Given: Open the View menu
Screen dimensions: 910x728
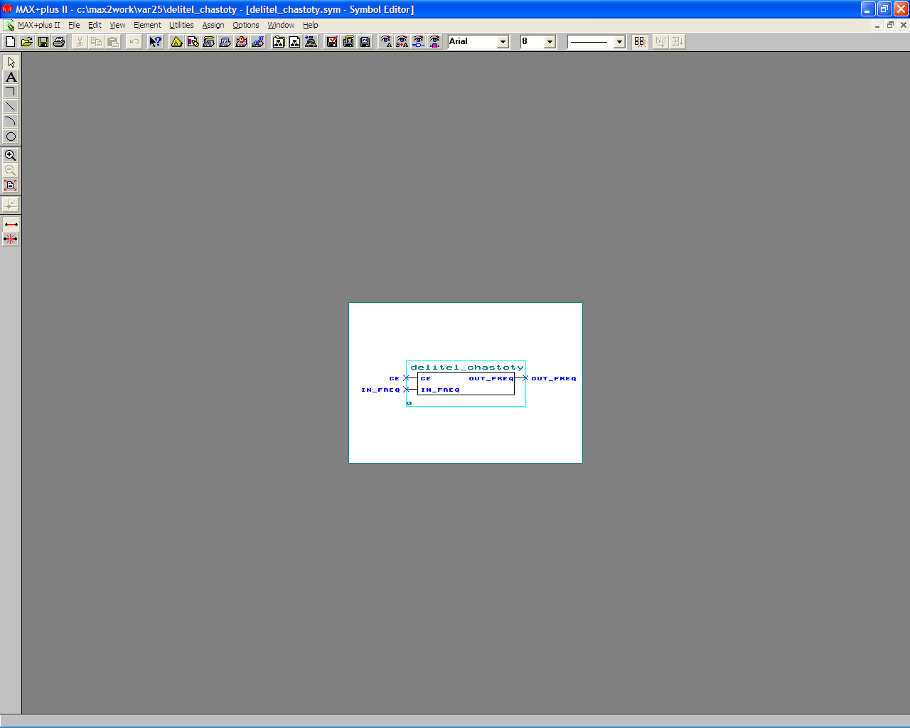Looking at the screenshot, I should pos(117,25).
